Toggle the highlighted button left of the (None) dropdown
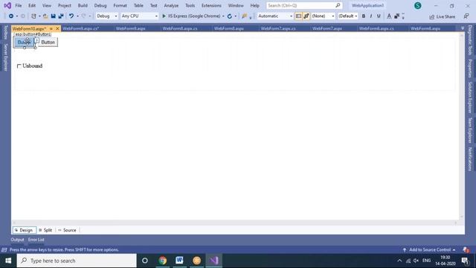 306,16
